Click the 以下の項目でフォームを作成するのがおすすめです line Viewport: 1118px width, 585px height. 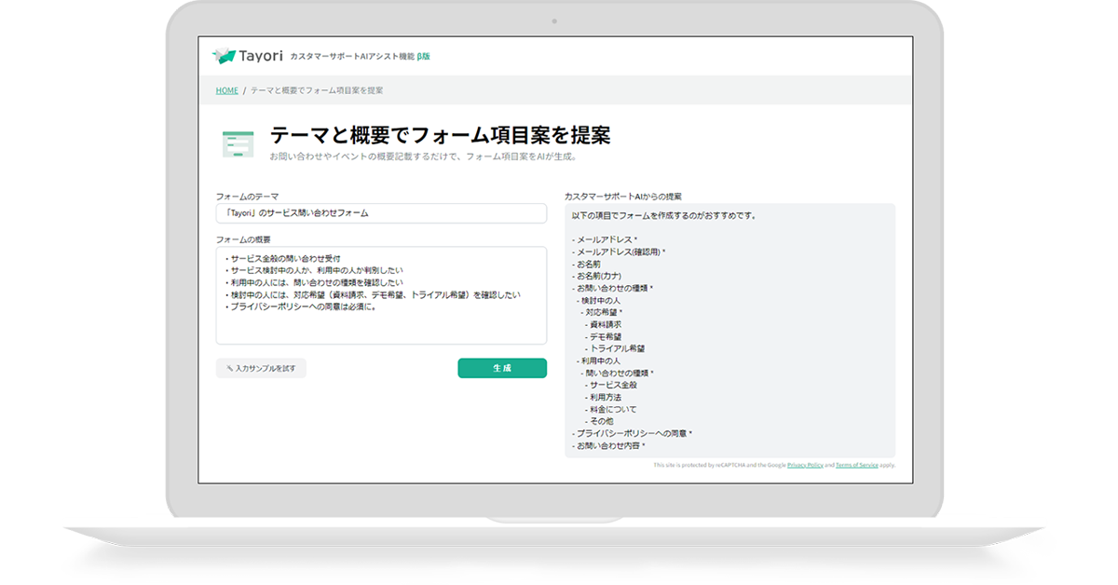[x=663, y=216]
